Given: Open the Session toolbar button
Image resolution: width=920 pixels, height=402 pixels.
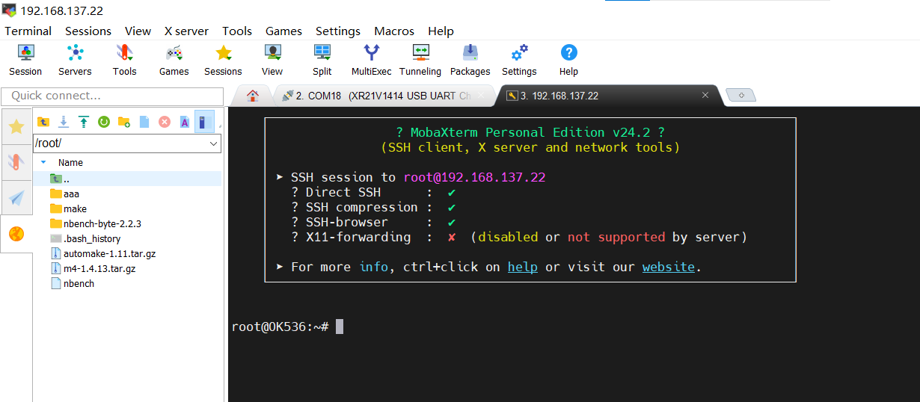Looking at the screenshot, I should click(25, 60).
